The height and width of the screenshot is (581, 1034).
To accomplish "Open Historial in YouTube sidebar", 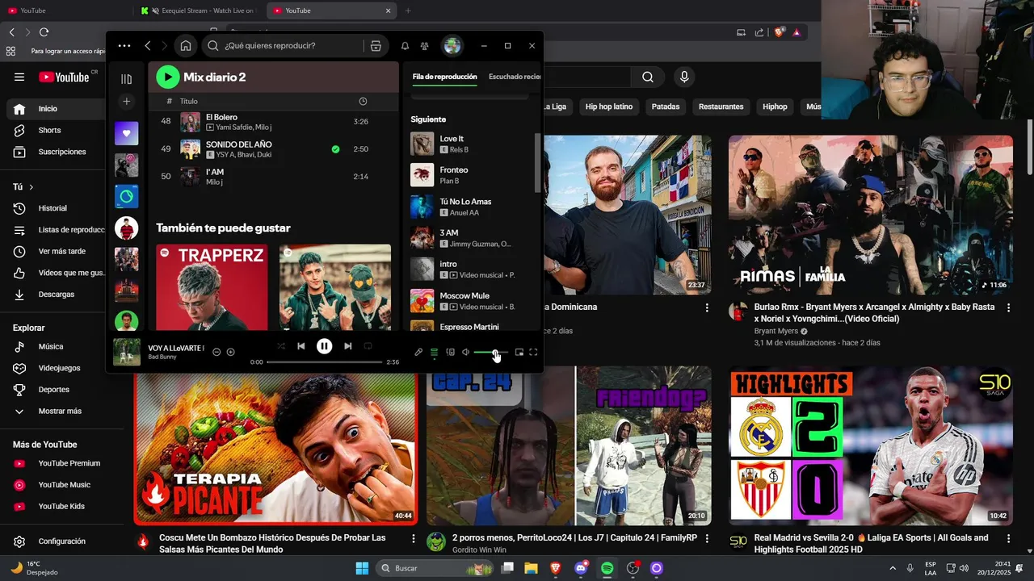I will [x=53, y=208].
